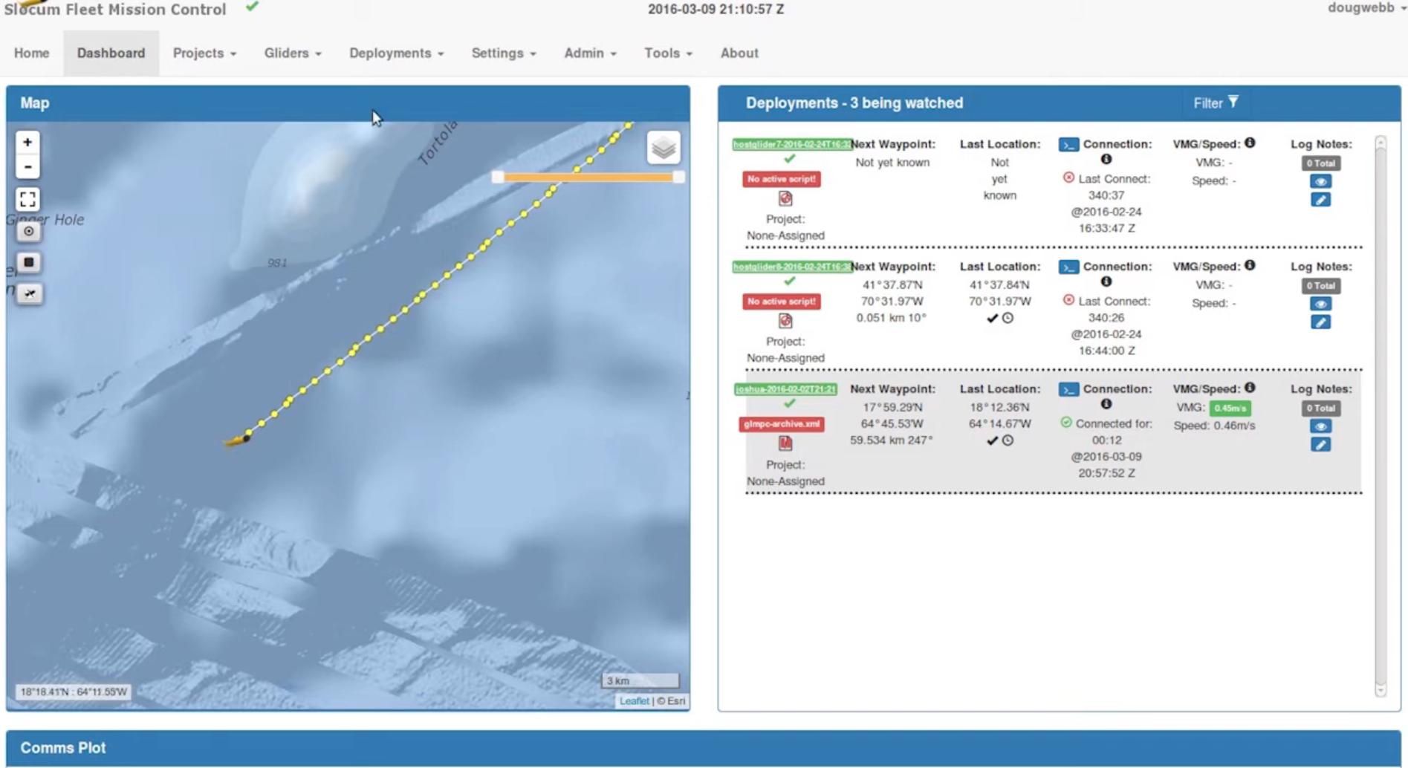The height and width of the screenshot is (768, 1408).
Task: Zoom in on the map
Action: [27, 142]
